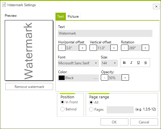The width and height of the screenshot is (161, 129).
Task: Confirm settings with OK button
Action: (114, 122)
